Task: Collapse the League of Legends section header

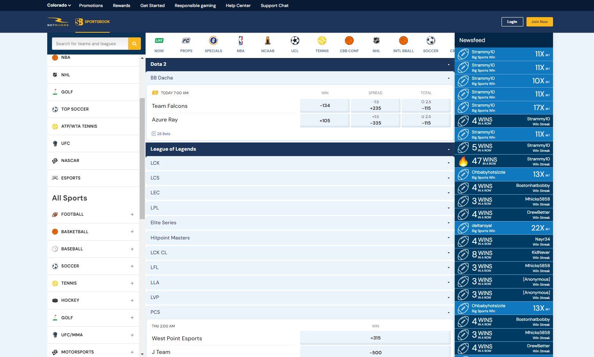Action: (300, 149)
